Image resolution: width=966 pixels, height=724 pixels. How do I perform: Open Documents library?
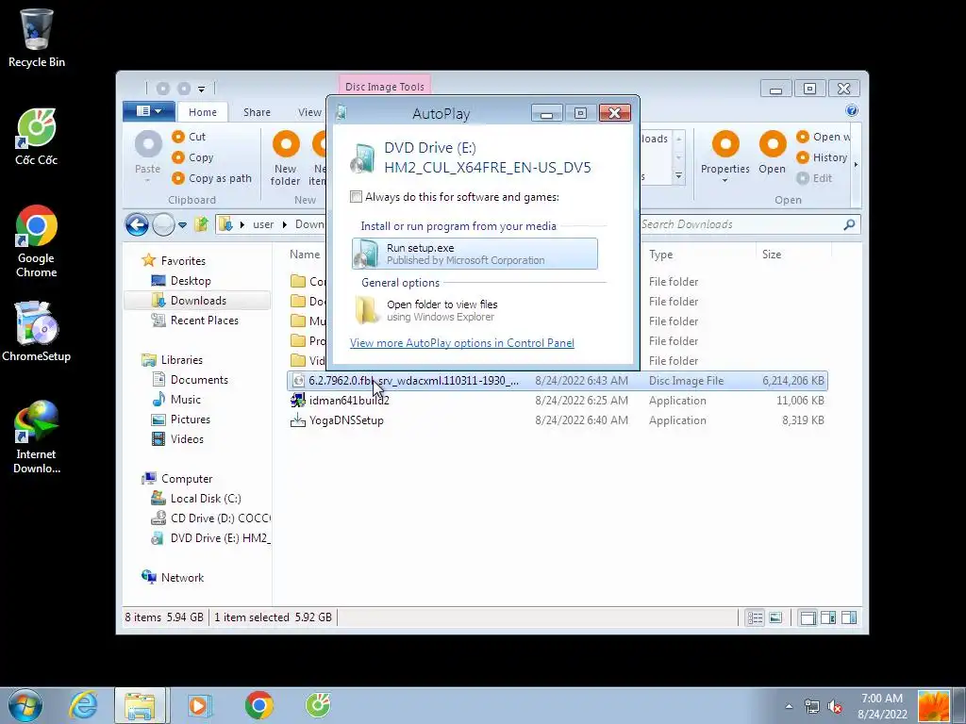point(199,380)
